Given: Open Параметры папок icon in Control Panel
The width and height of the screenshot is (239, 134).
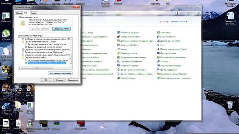Looking at the screenshot, I should (x=118, y=53).
